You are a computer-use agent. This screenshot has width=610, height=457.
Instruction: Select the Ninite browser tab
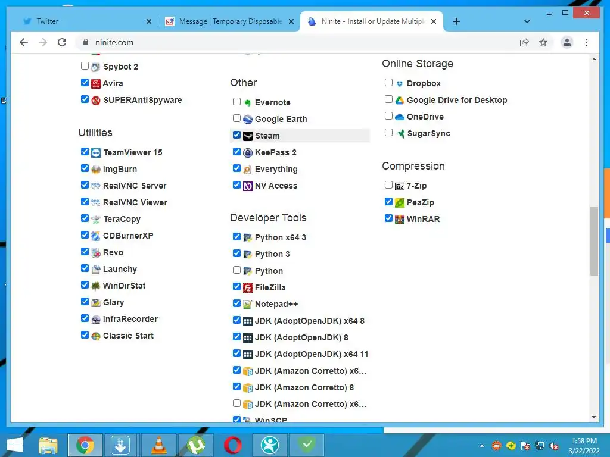pyautogui.click(x=372, y=21)
